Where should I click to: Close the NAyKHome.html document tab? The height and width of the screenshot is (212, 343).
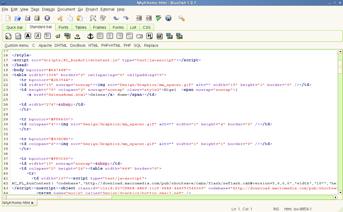click(32, 203)
